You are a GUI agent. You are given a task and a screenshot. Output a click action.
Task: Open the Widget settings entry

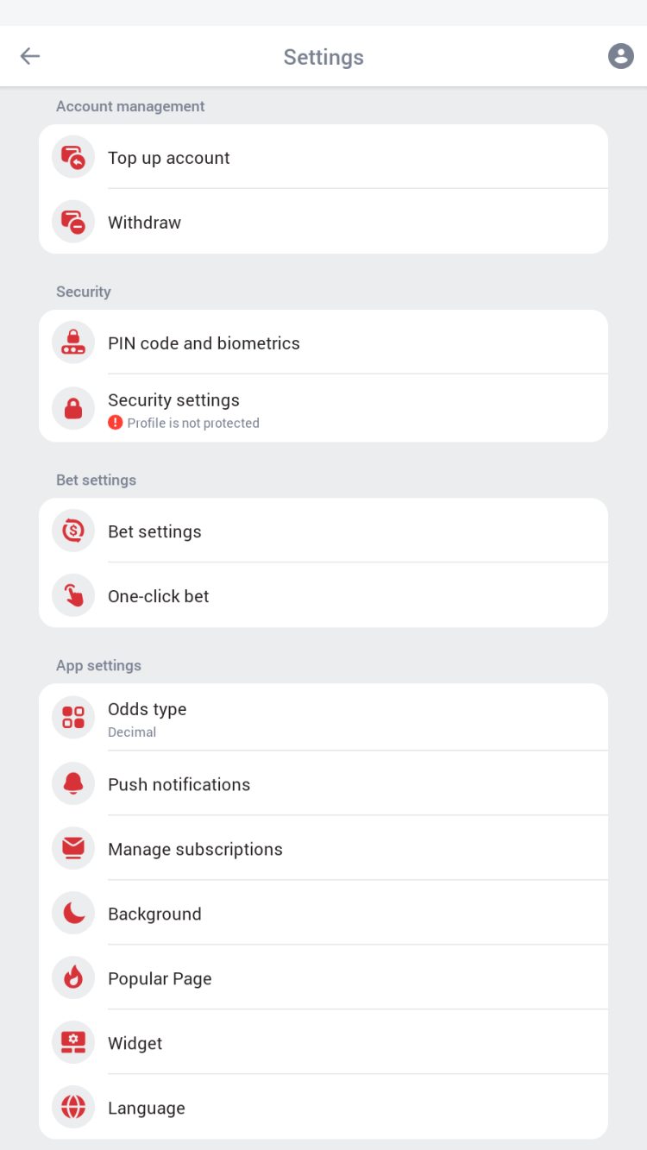tap(135, 1044)
